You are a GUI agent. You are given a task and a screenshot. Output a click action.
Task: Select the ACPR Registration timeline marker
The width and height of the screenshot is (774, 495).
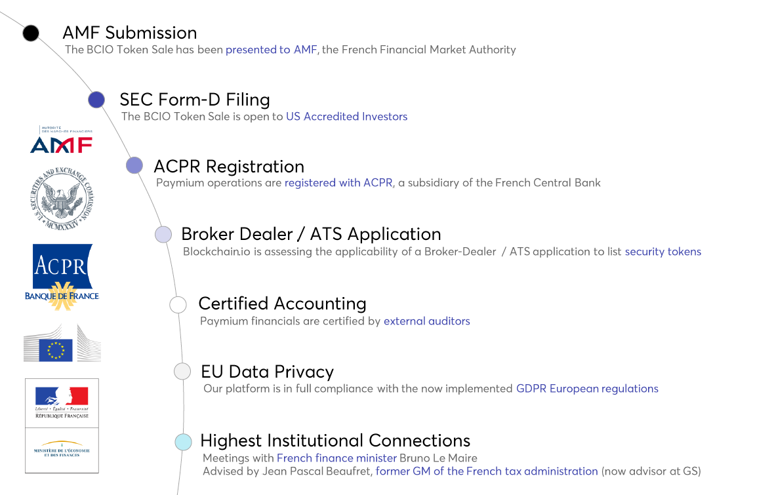pos(134,166)
